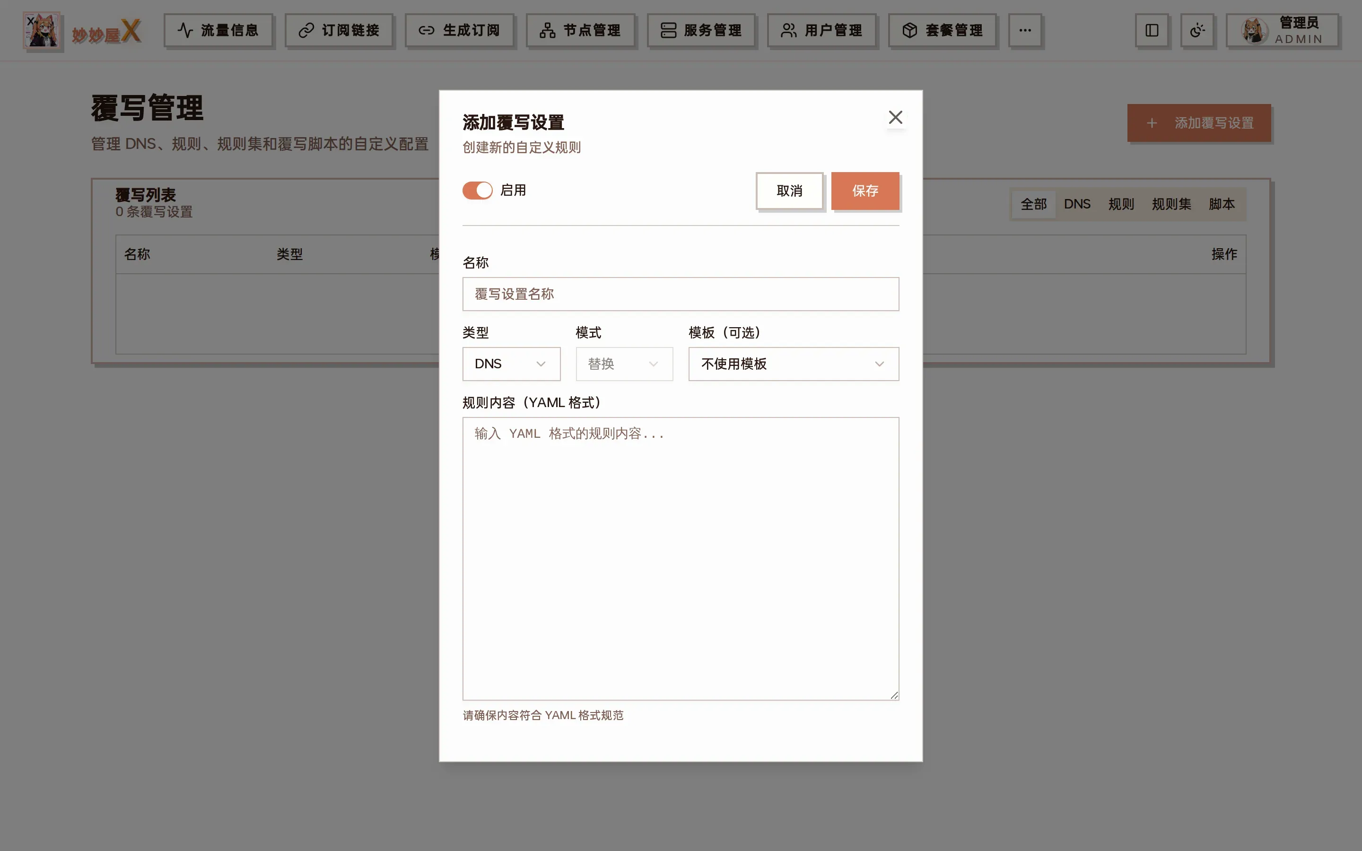Click the YAML 规则内容 text area
This screenshot has height=851, width=1362.
(681, 558)
